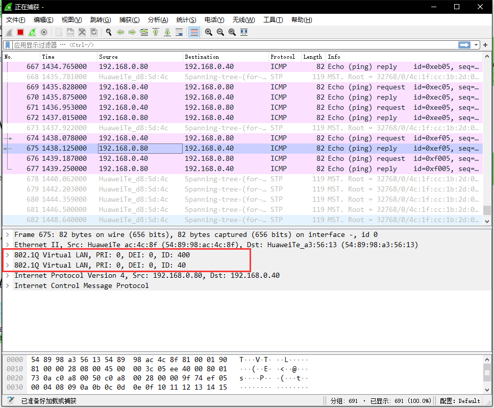Open the 无线(W) menu

point(243,20)
